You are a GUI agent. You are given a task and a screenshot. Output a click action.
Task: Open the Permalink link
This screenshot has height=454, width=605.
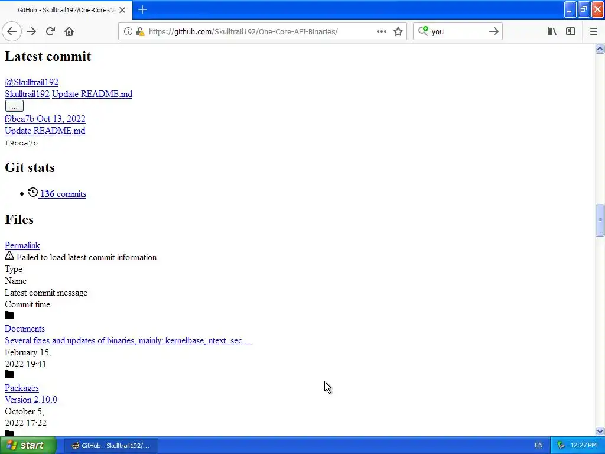22,245
